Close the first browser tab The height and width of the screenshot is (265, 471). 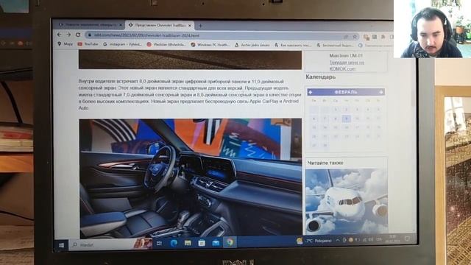click(121, 25)
